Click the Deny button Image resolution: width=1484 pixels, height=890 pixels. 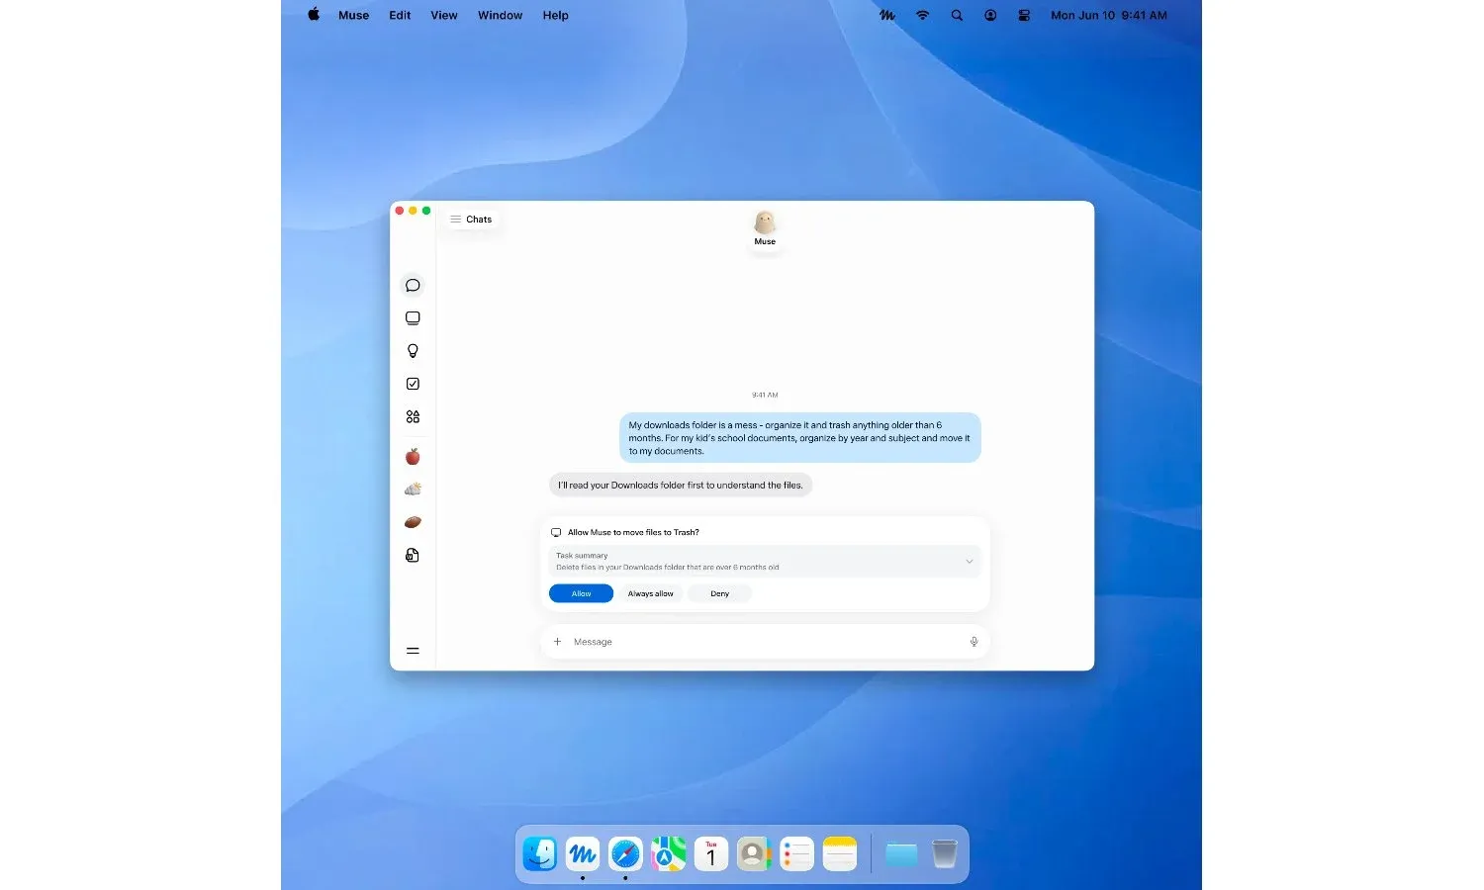click(719, 593)
